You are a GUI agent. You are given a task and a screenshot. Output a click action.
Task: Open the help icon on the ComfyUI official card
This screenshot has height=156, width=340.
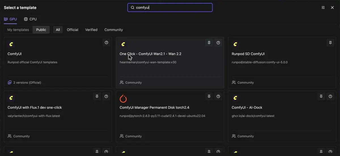click(106, 43)
